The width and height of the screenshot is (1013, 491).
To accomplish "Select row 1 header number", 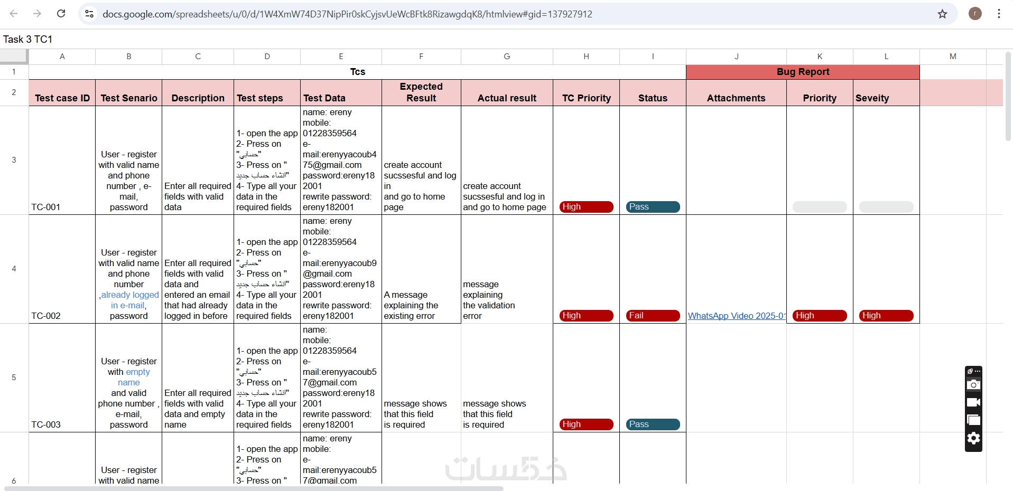I will tap(14, 72).
